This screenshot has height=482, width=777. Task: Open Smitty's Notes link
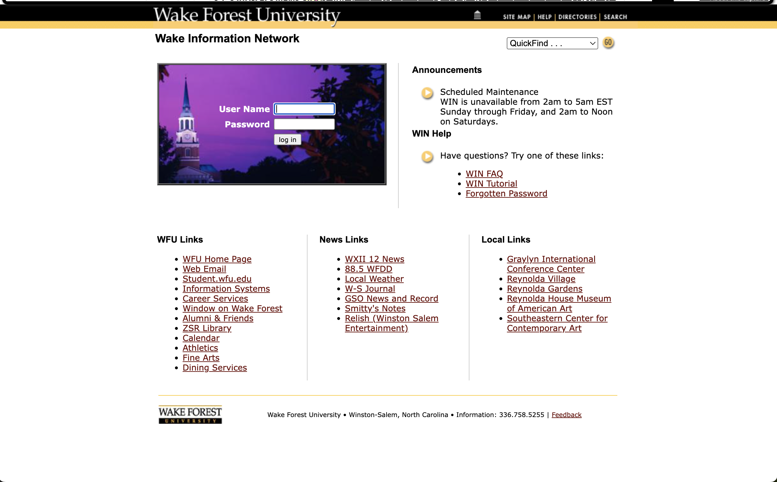(375, 308)
